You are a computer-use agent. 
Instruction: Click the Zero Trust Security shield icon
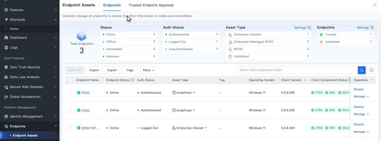(x=6, y=67)
